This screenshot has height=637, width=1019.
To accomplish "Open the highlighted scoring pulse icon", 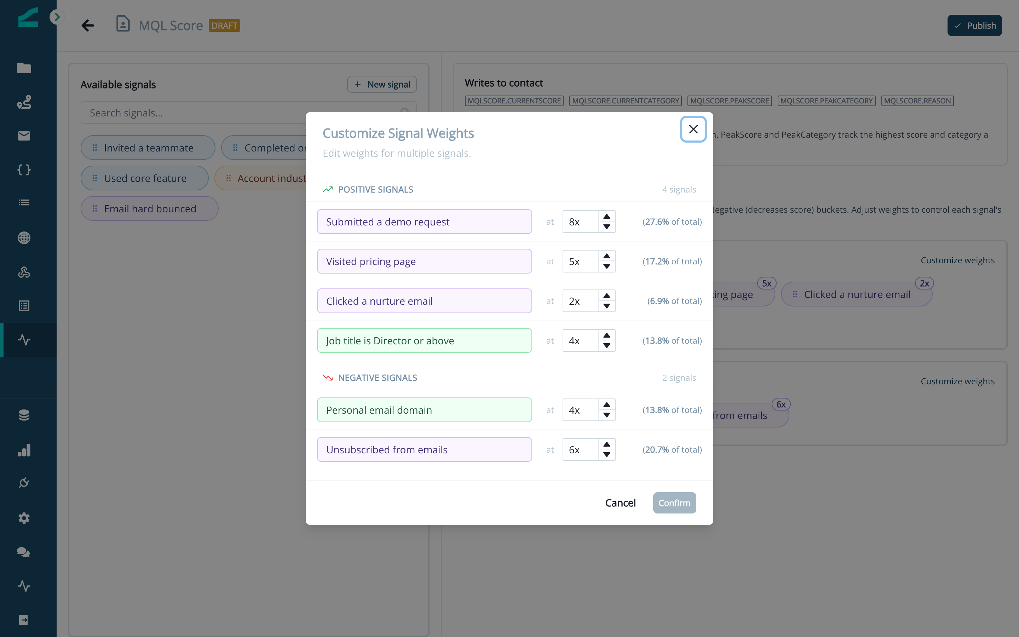I will [24, 340].
